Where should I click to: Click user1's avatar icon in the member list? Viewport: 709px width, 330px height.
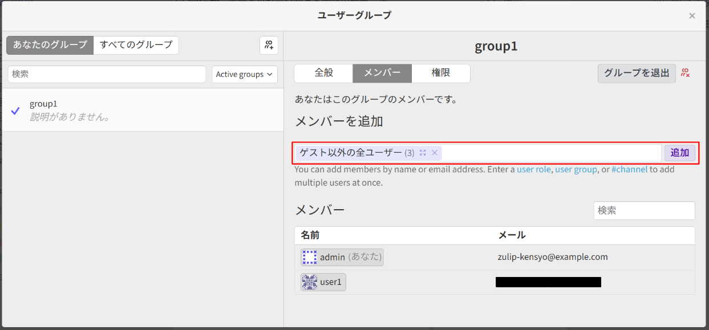(309, 282)
